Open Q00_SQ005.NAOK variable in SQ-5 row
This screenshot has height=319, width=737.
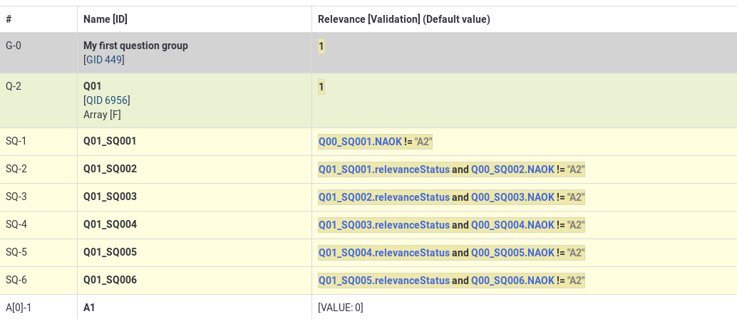[x=512, y=253]
